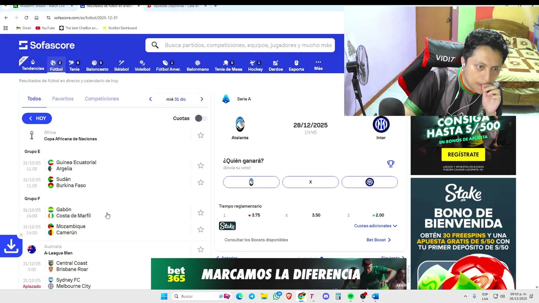Favorite the Copa Africana de Naciones competition
The width and height of the screenshot is (539, 303).
tap(201, 136)
